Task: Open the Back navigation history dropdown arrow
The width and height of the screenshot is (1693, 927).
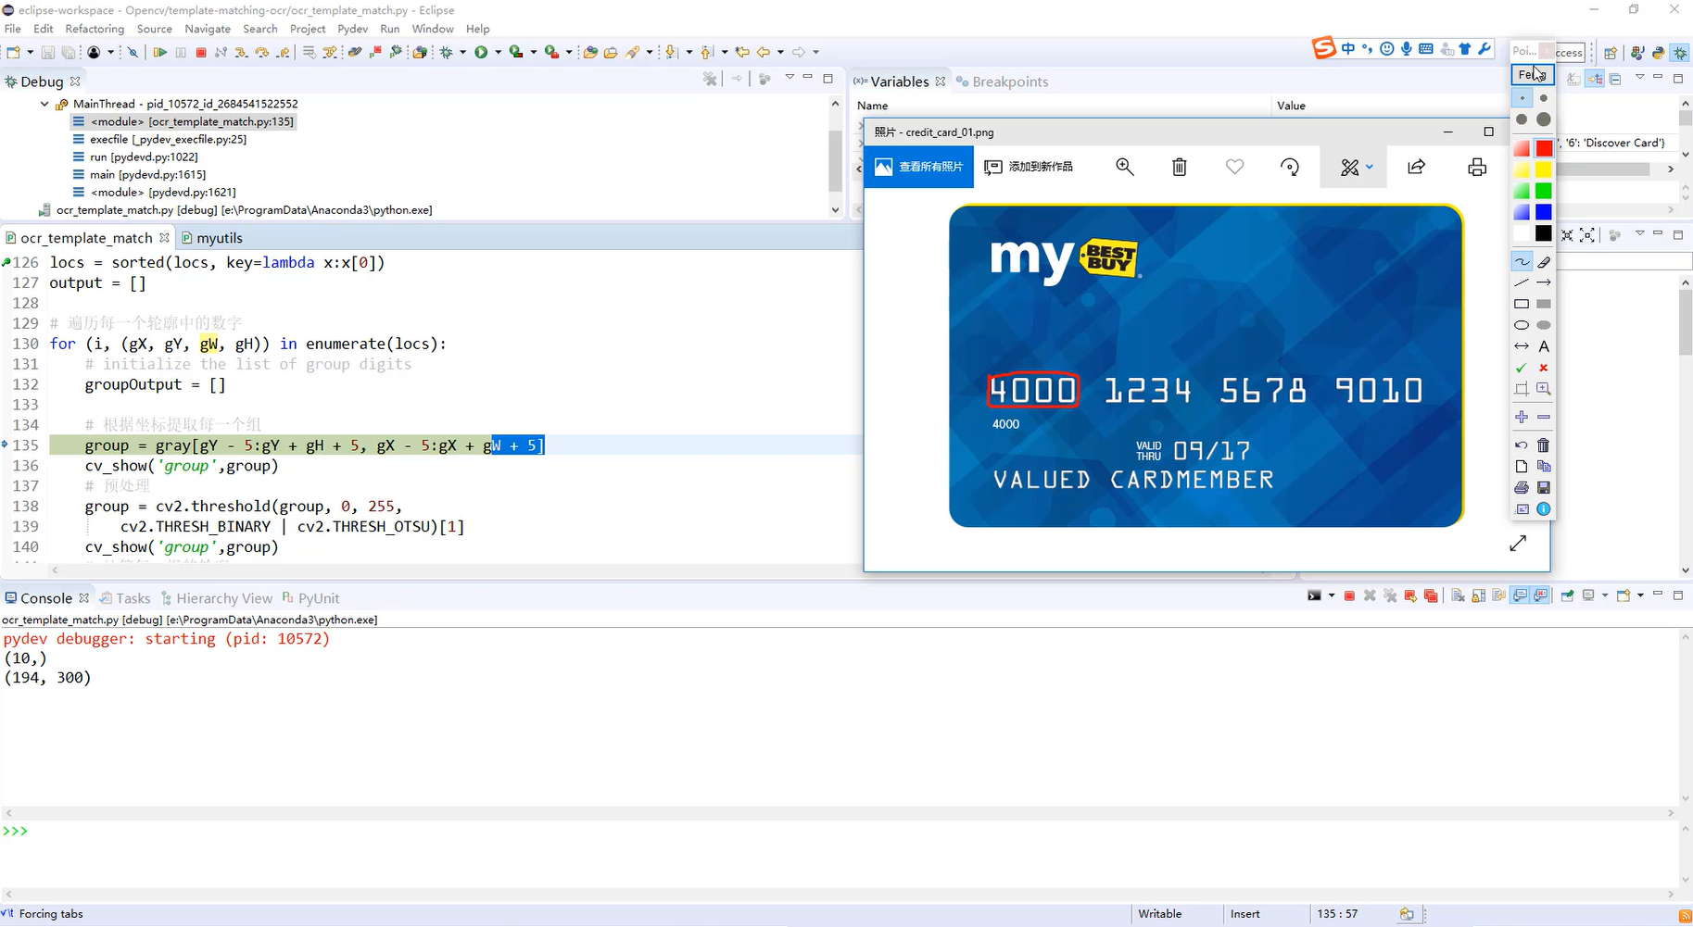Action: tap(780, 53)
